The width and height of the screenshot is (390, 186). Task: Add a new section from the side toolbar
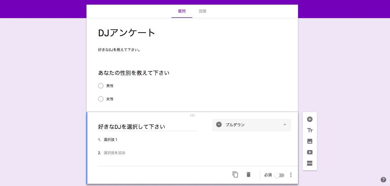[x=310, y=163]
